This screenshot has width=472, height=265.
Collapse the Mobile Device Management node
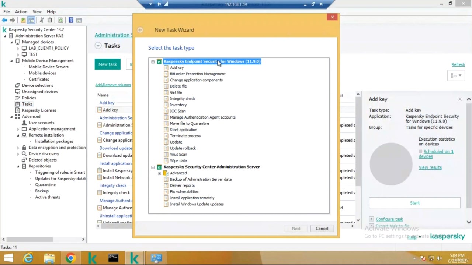tap(11, 61)
